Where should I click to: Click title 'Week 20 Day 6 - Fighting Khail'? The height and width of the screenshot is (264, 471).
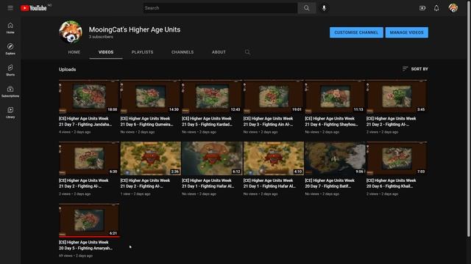tap(391, 183)
